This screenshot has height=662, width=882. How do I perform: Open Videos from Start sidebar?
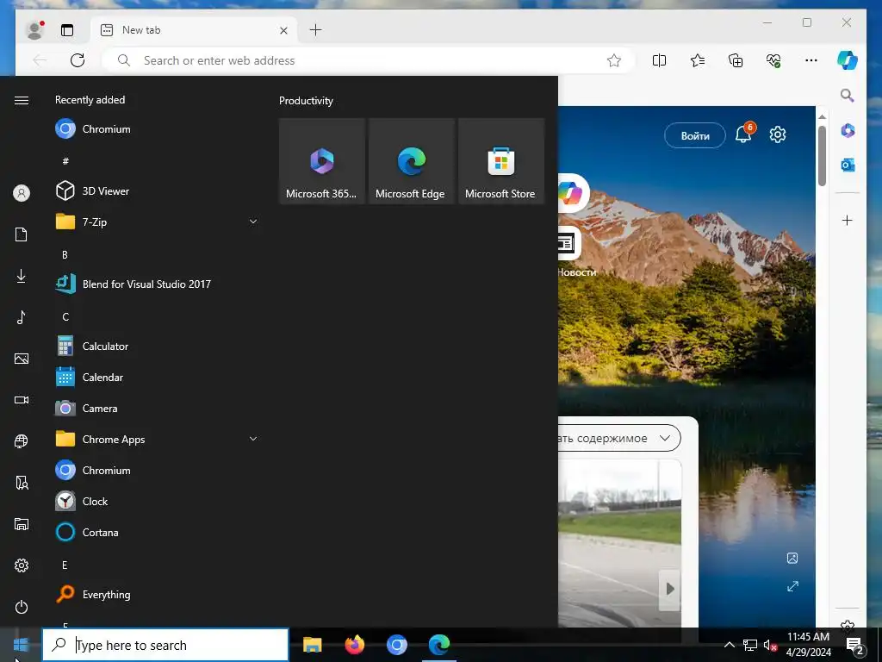pos(22,400)
